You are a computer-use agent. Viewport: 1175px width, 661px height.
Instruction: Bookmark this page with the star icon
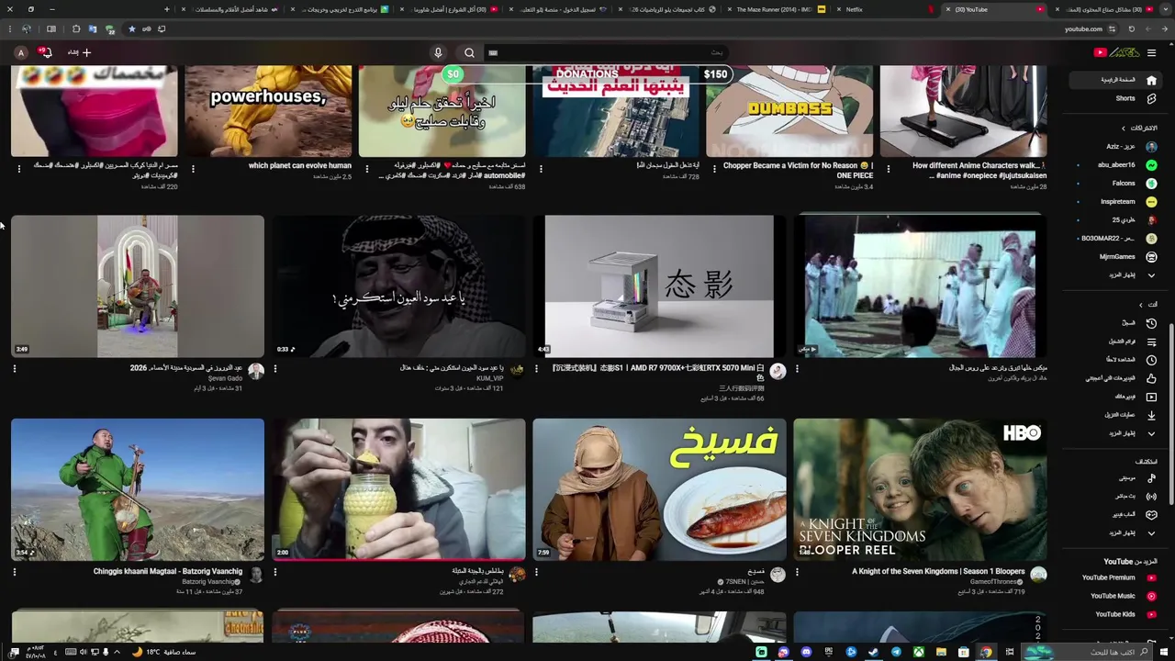(x=131, y=28)
